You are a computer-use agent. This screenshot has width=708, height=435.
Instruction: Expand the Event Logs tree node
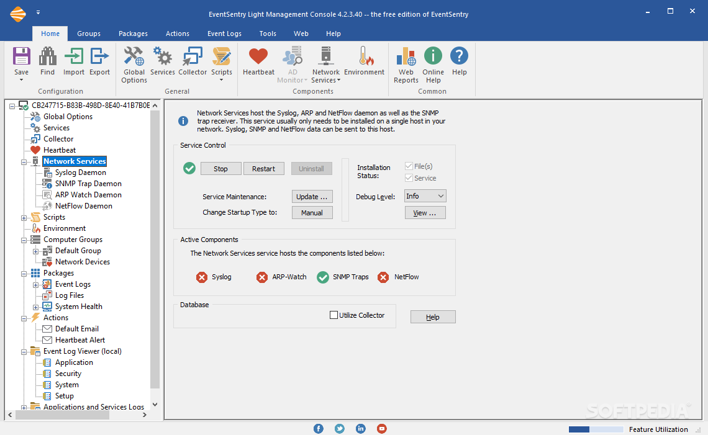pyautogui.click(x=35, y=285)
